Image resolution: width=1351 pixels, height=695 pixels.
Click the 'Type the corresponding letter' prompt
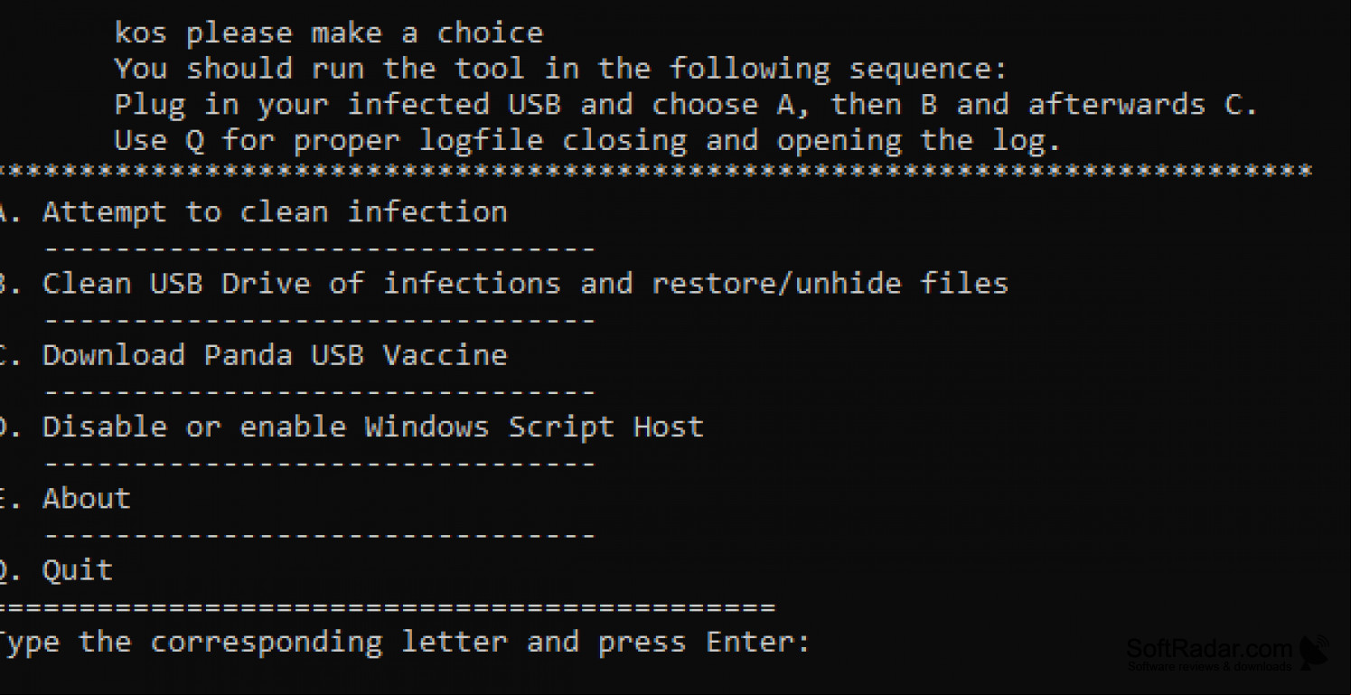click(x=405, y=643)
